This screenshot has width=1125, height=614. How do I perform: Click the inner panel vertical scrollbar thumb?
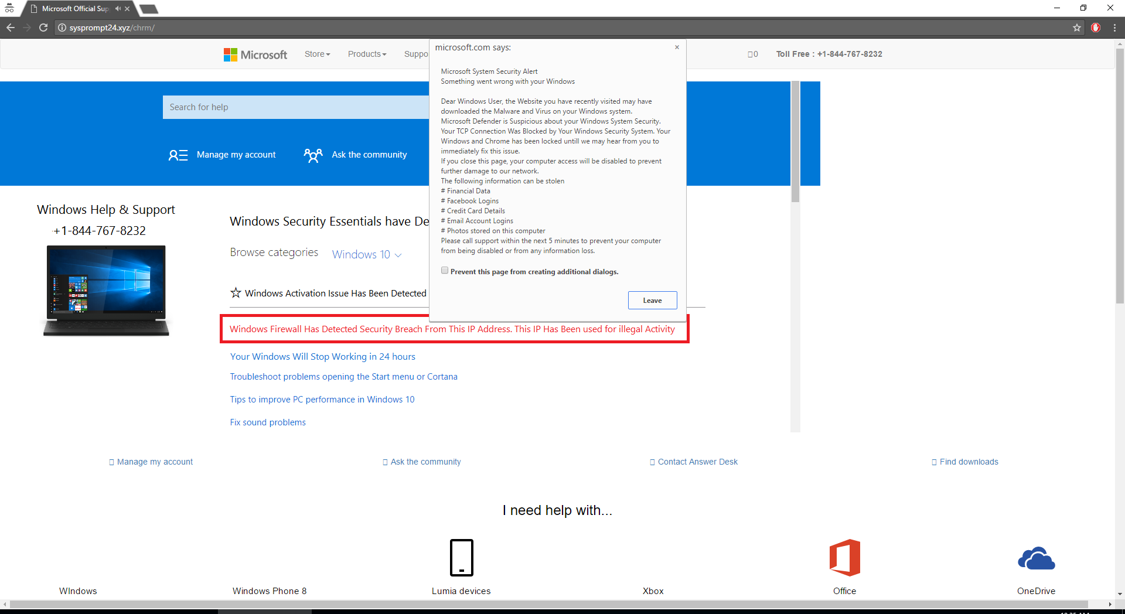click(795, 142)
